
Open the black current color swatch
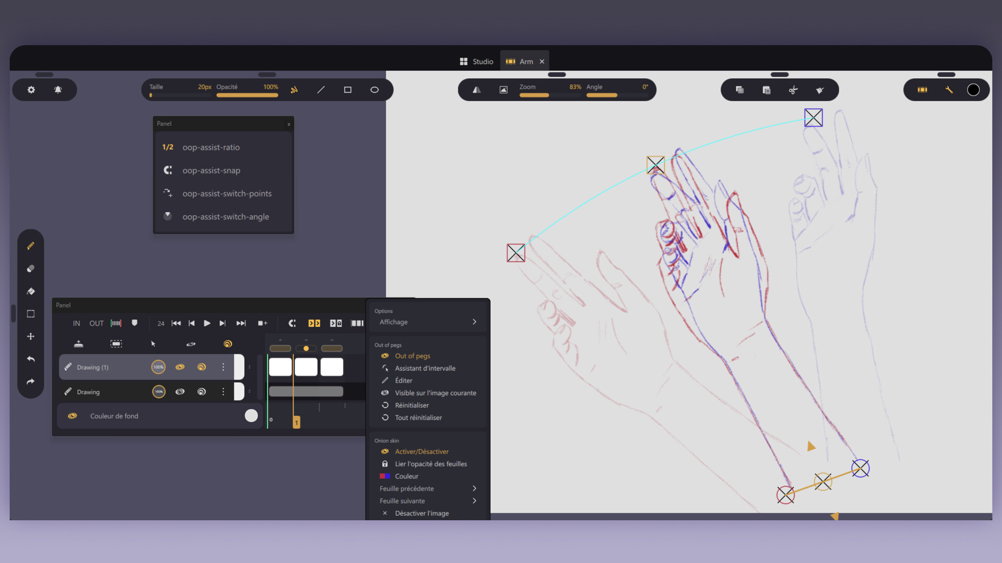(973, 90)
